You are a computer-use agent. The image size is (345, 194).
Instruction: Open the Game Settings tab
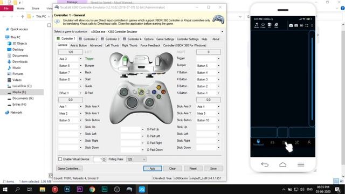[x=165, y=39]
